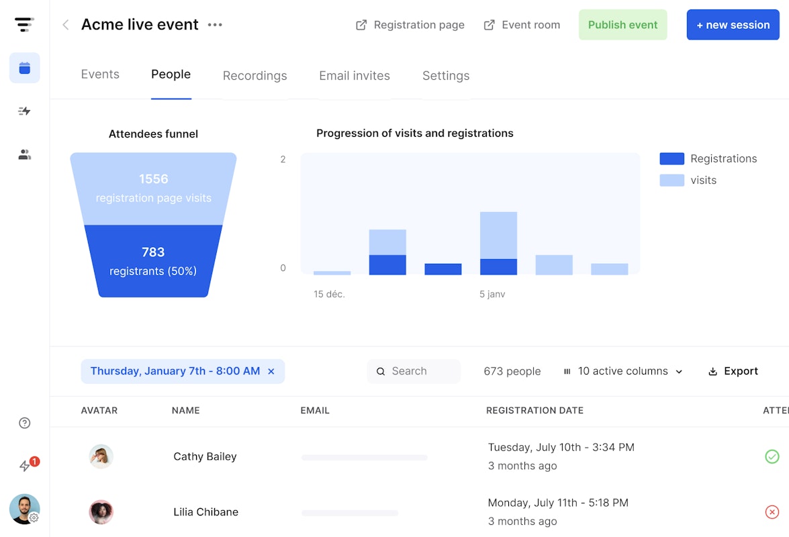Open the 10 active columns dropdown
Image resolution: width=789 pixels, height=537 pixels.
click(x=622, y=371)
